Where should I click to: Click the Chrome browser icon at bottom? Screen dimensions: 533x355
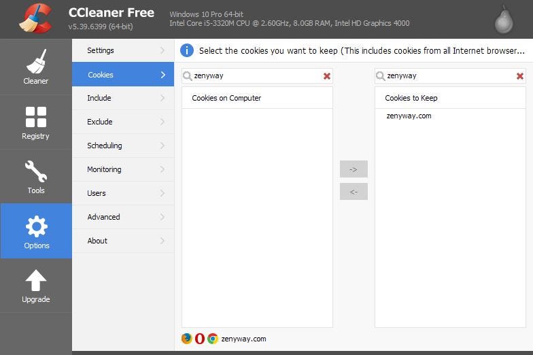point(213,339)
